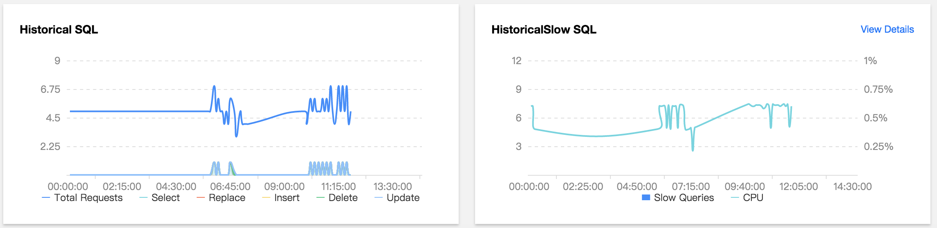This screenshot has width=937, height=228.
Task: Click the CPU teal line marker
Action: pyautogui.click(x=735, y=198)
